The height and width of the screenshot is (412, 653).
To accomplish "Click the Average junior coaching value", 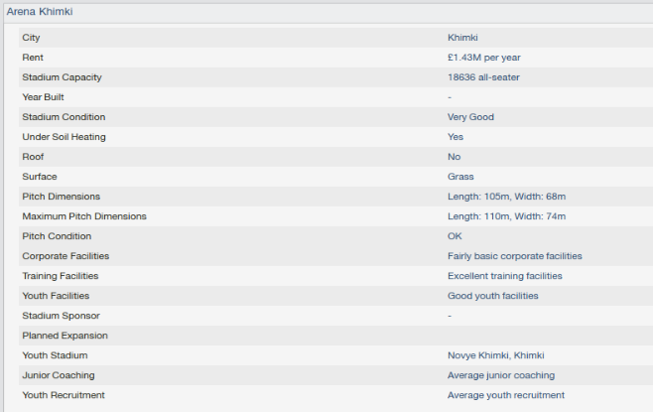I will pos(501,375).
